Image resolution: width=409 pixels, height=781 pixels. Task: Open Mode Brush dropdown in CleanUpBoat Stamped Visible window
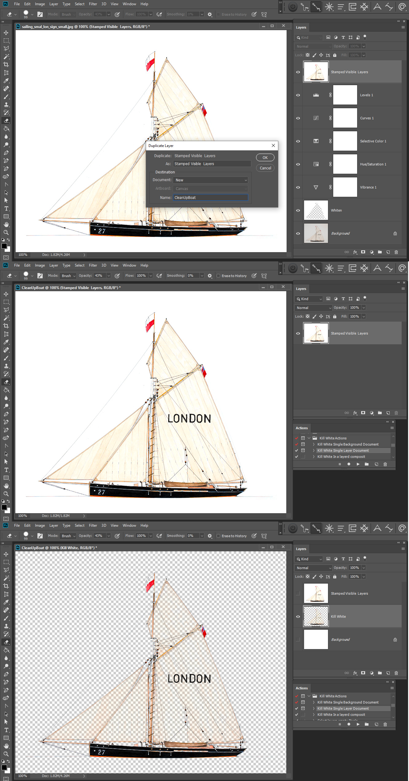pyautogui.click(x=68, y=276)
